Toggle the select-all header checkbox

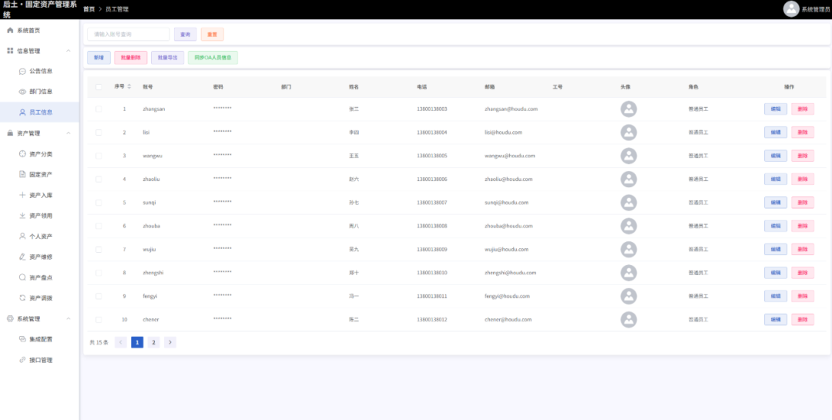[99, 86]
